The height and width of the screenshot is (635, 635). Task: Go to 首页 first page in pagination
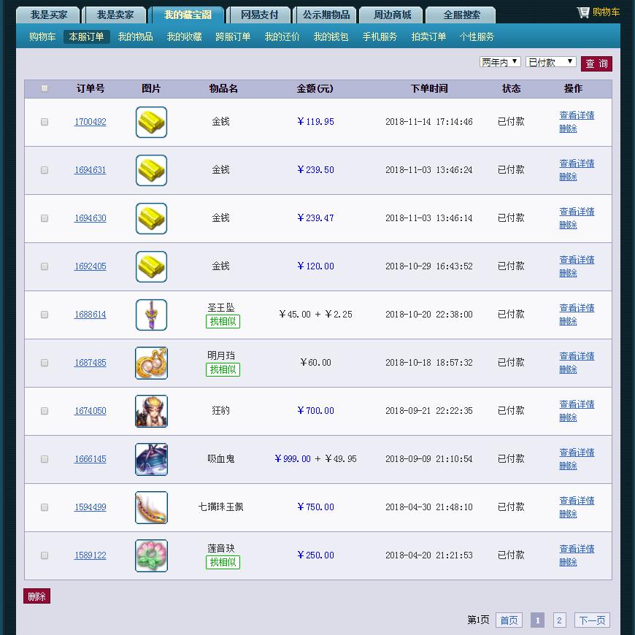[509, 620]
